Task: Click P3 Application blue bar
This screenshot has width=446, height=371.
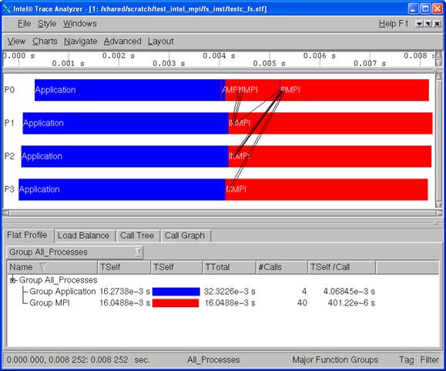Action: (122, 189)
